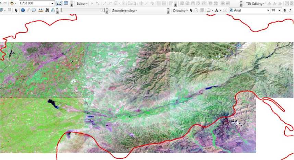Open the Georeferencing menu

point(124,11)
